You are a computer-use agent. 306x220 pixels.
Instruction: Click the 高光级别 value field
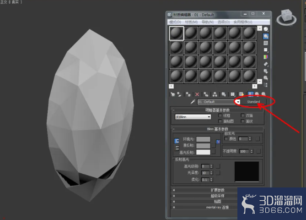tap(205, 166)
